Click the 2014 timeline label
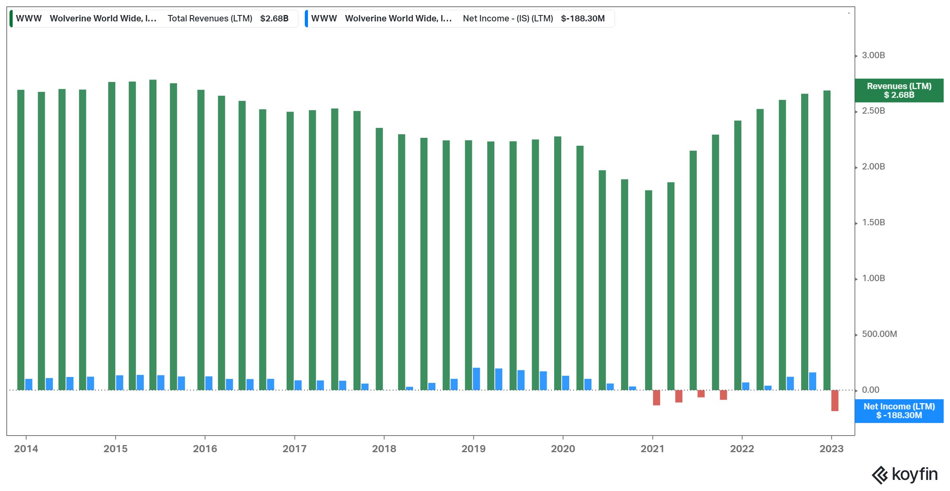The image size is (950, 491). (x=26, y=449)
